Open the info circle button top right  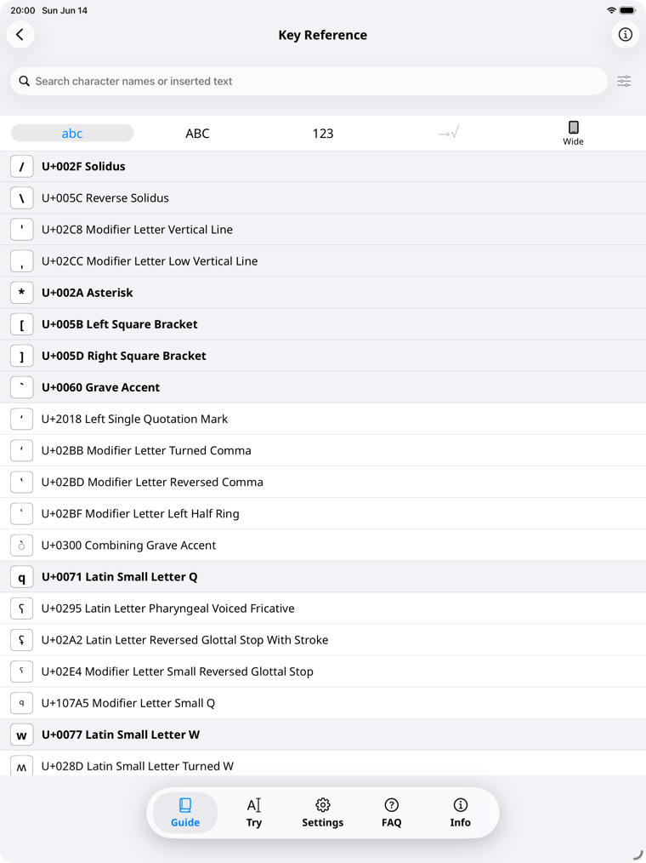click(x=625, y=35)
